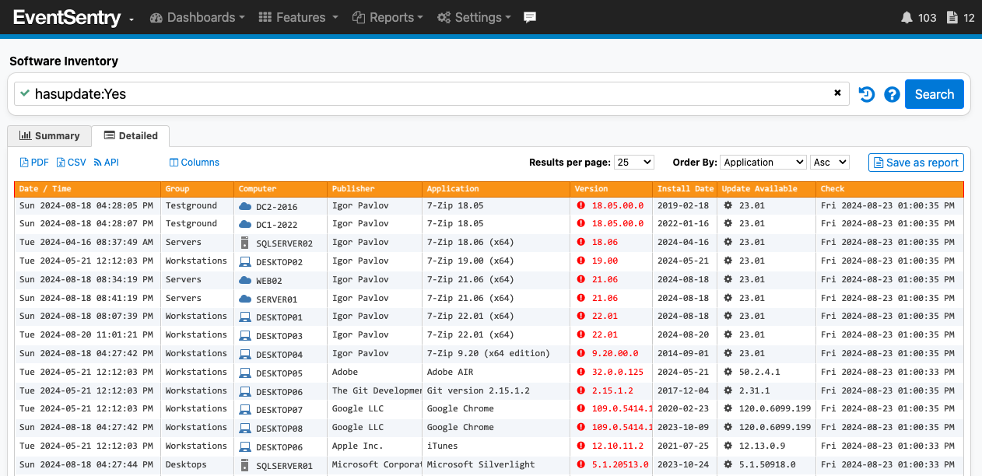Click the Application column header
Screen dimensions: 982x476
(x=496, y=189)
